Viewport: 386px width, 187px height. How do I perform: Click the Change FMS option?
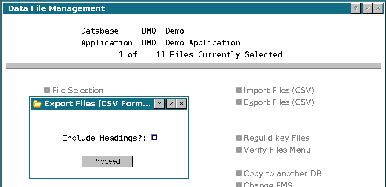[x=268, y=184]
